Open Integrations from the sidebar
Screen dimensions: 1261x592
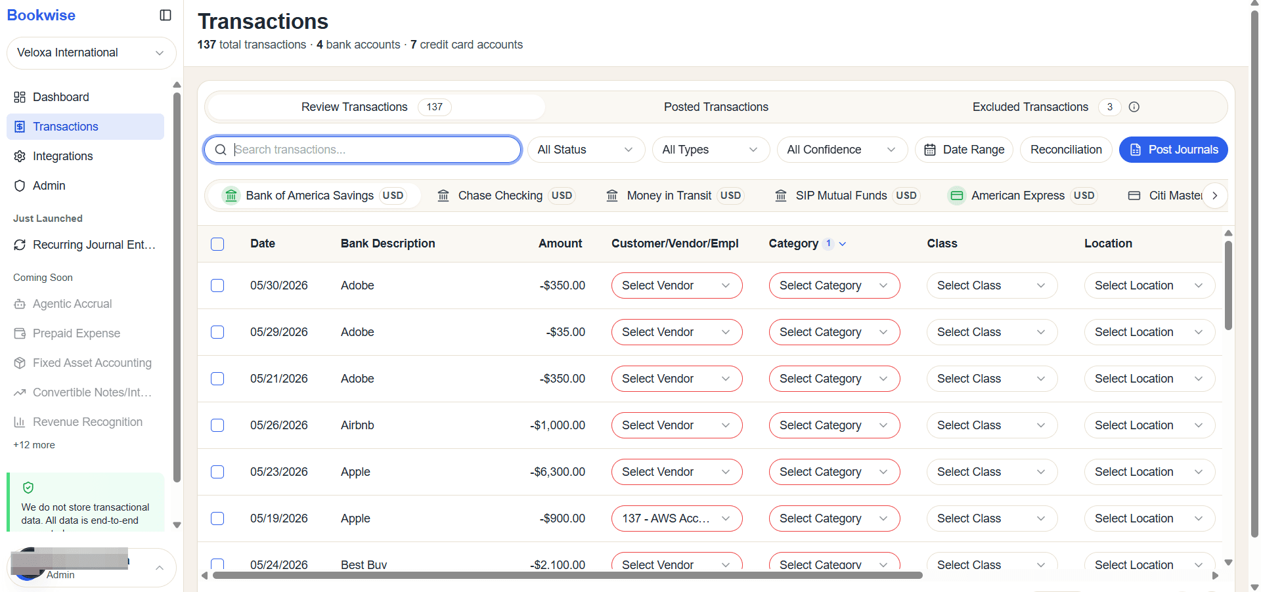tap(85, 156)
